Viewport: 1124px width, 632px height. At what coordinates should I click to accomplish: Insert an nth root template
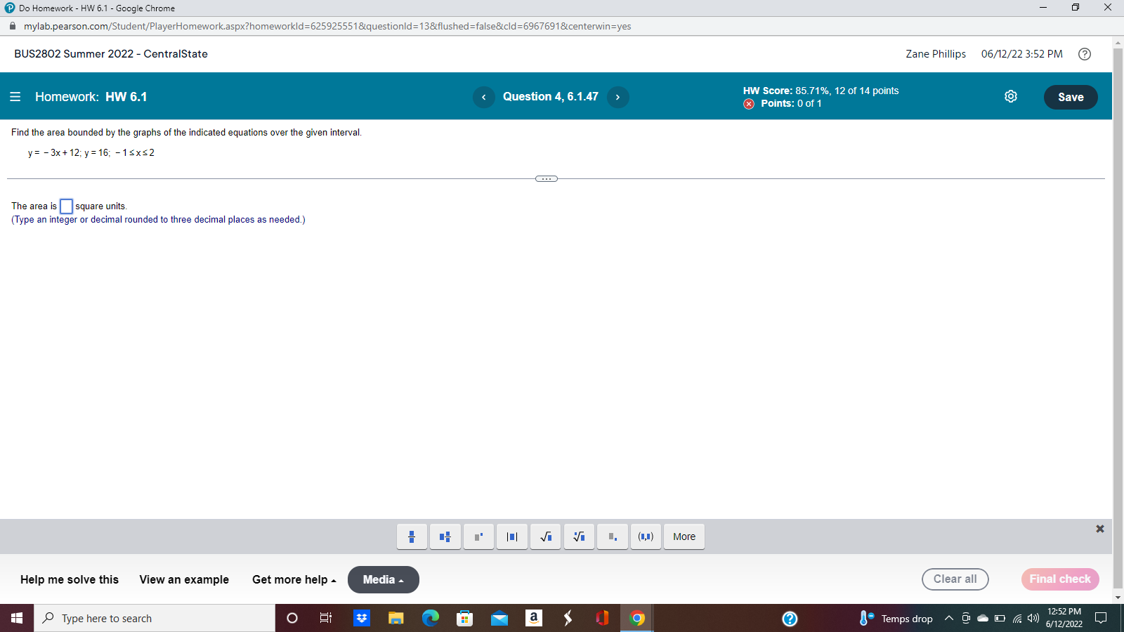coord(578,536)
